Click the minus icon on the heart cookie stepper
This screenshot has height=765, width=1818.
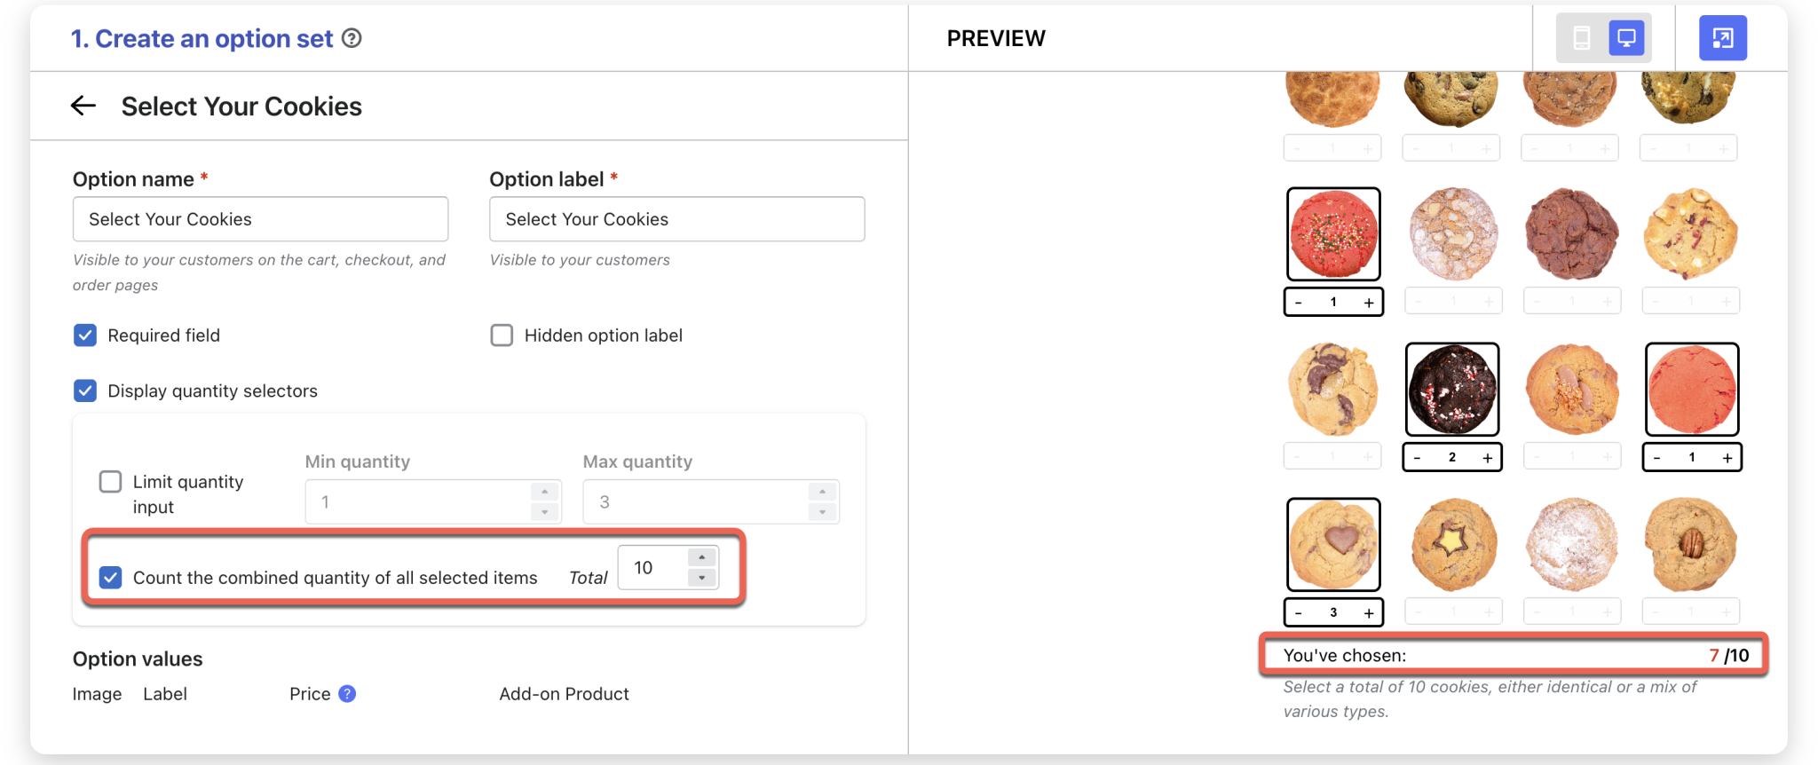coord(1299,611)
